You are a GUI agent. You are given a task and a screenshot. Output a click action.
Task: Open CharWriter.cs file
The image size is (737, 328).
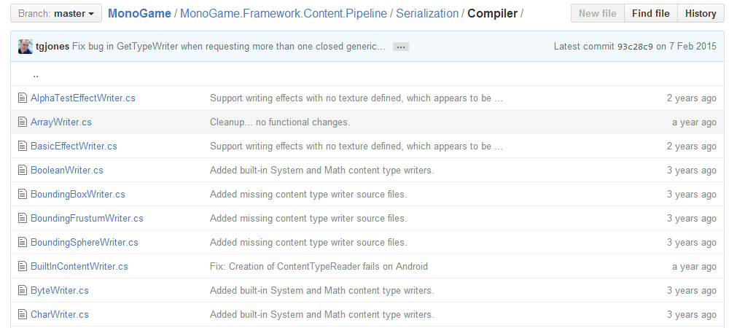(60, 315)
